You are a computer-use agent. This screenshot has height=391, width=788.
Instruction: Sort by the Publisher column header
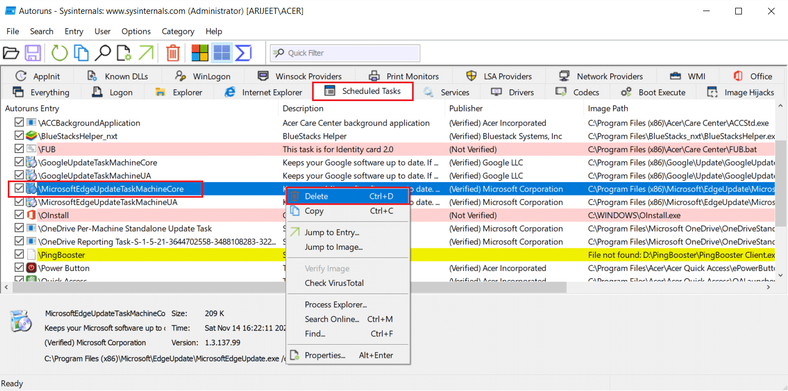coord(466,108)
